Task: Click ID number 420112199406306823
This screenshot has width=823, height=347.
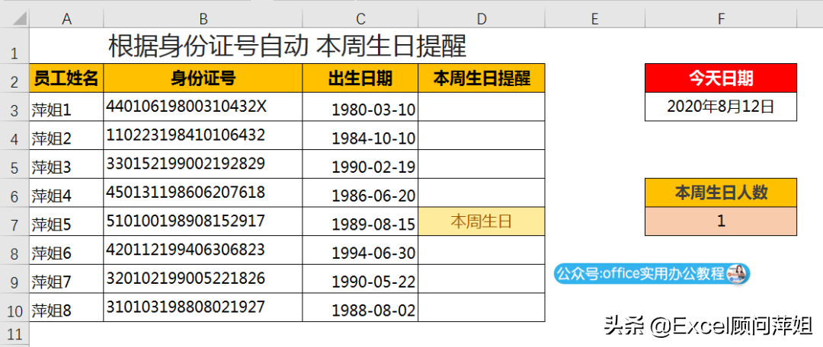Action: click(203, 250)
